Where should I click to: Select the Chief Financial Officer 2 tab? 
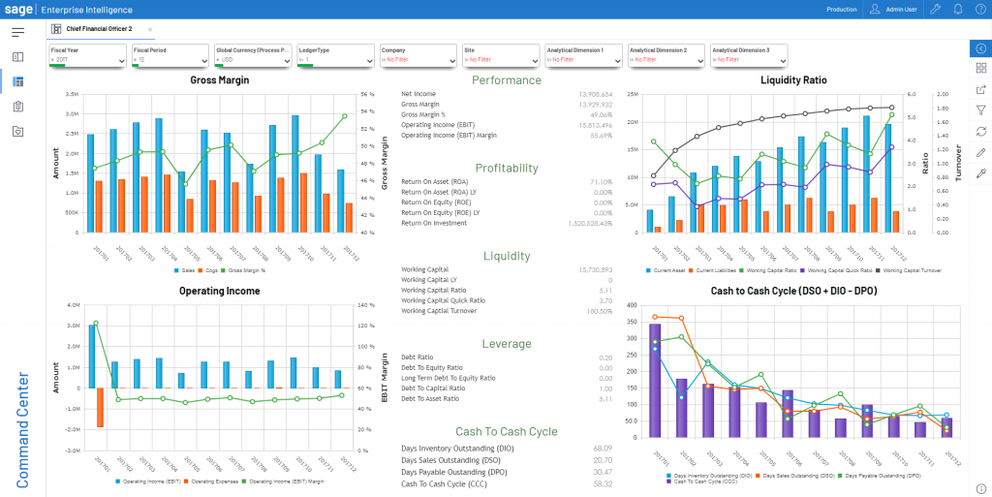tap(98, 30)
